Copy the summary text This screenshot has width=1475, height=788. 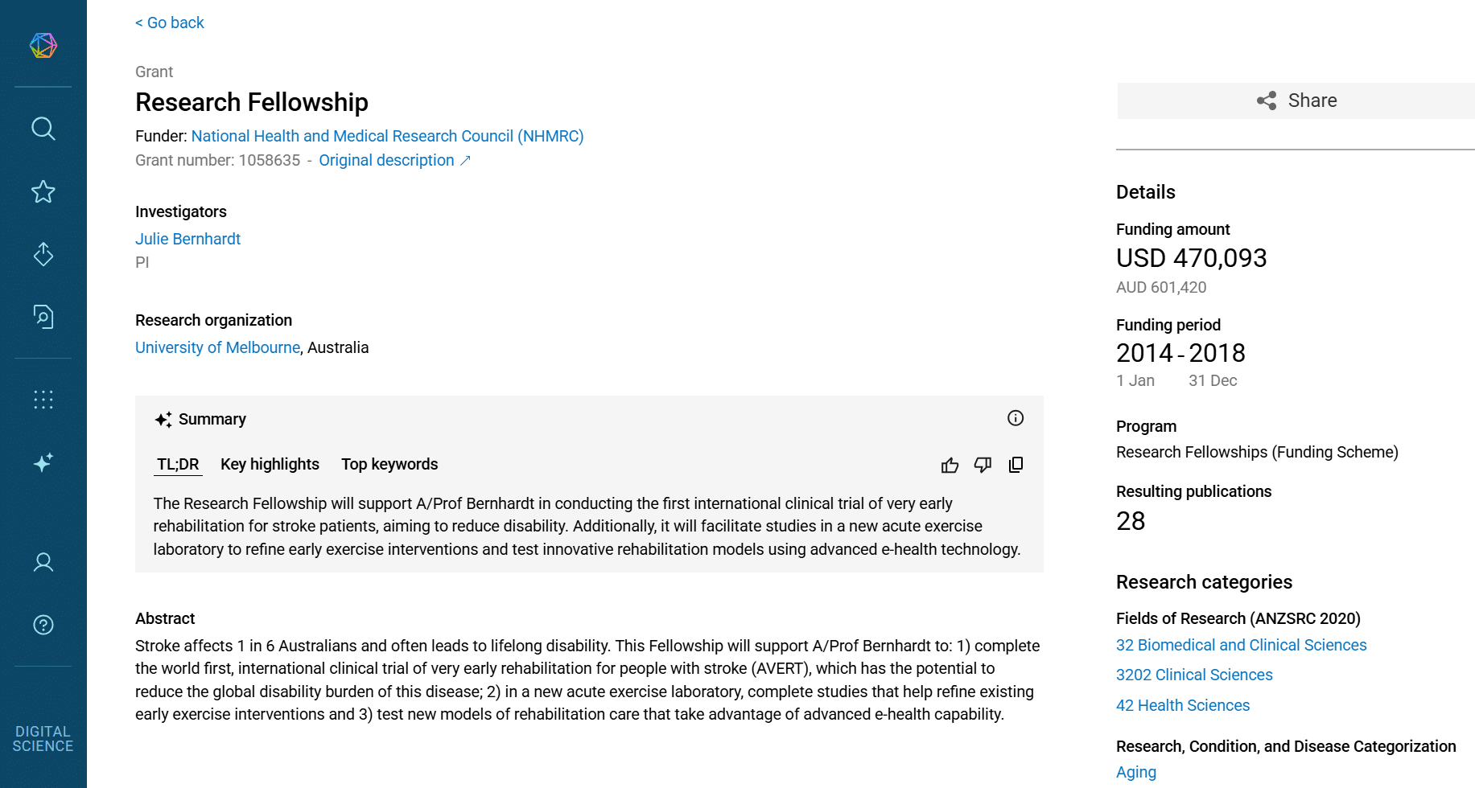[1016, 465]
